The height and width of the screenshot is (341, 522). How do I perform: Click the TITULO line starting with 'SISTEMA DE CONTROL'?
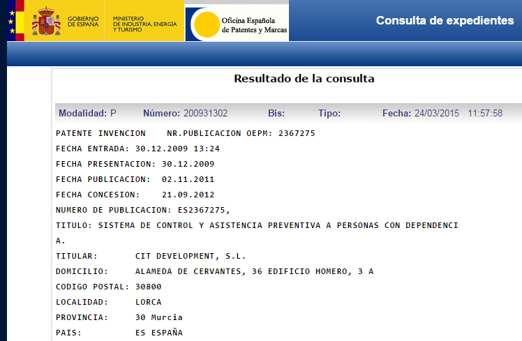point(257,225)
